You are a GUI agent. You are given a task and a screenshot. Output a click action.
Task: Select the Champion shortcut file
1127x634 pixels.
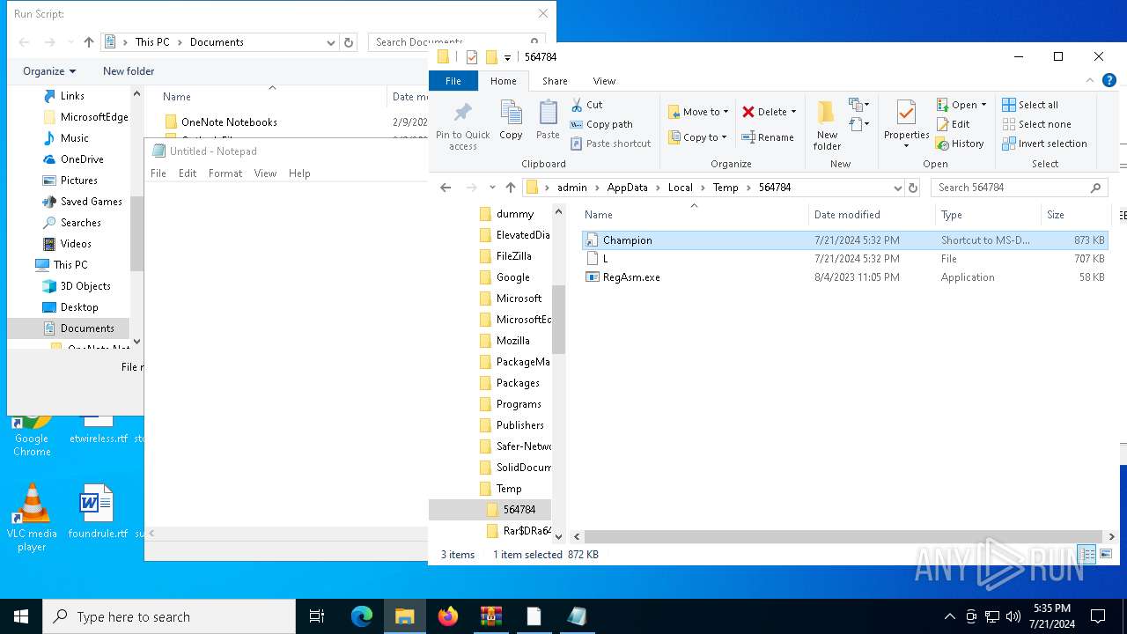[844, 240]
